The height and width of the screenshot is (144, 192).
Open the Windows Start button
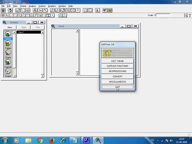click(x=5, y=140)
